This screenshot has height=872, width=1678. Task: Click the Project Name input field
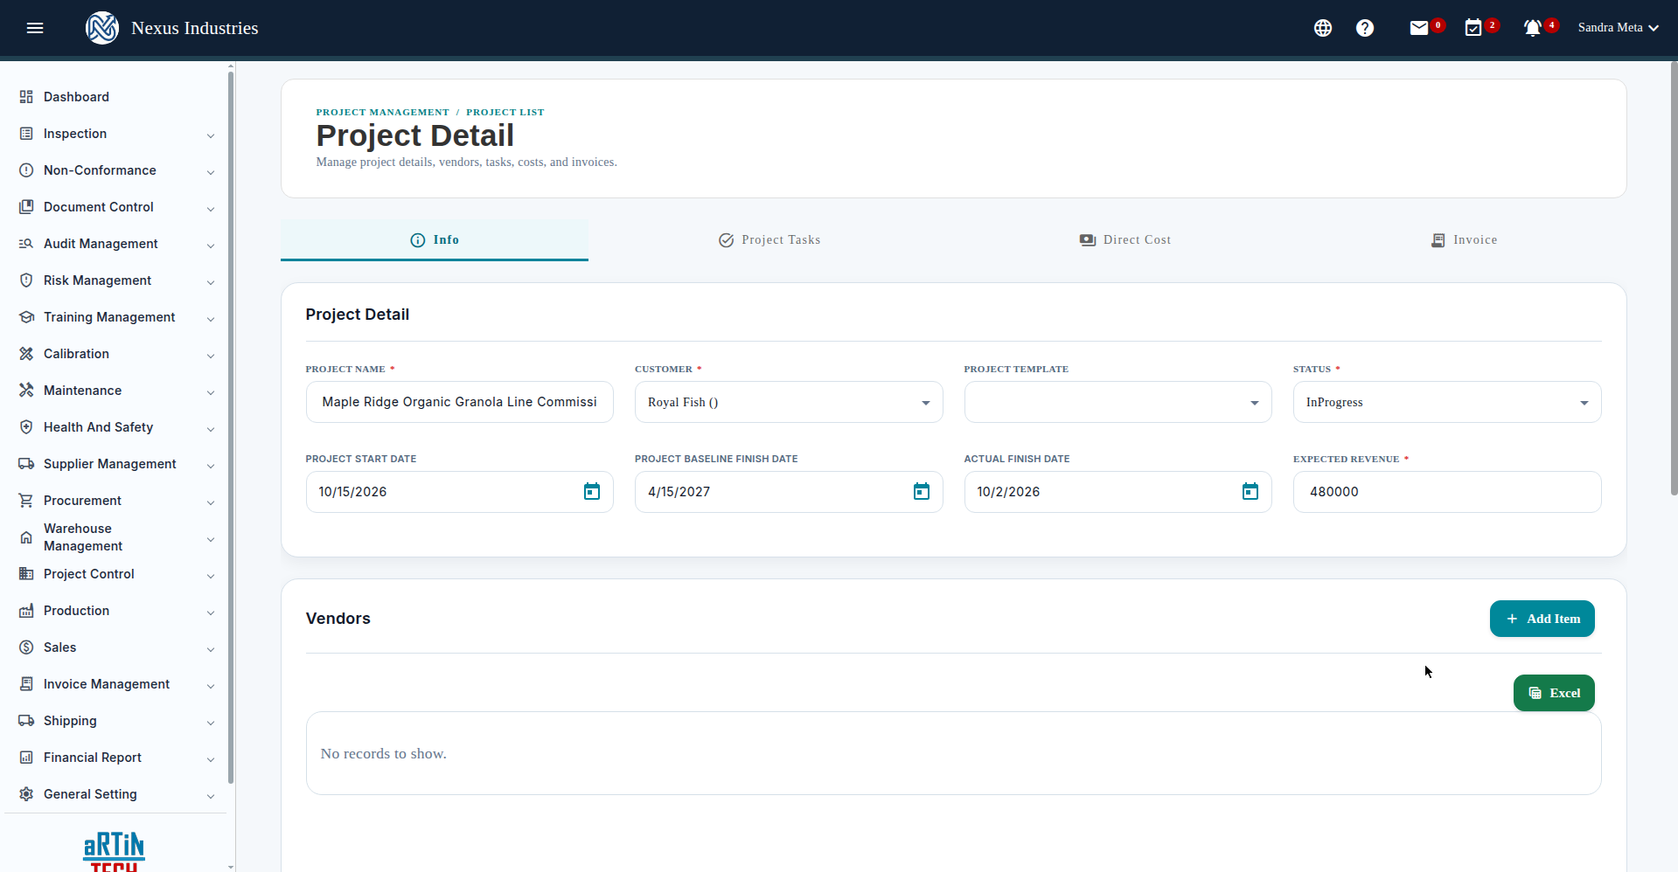click(460, 402)
